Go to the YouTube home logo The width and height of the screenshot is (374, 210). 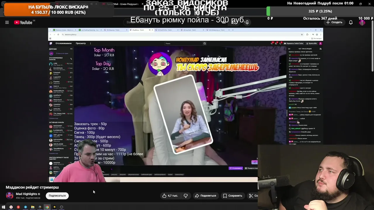(x=23, y=22)
